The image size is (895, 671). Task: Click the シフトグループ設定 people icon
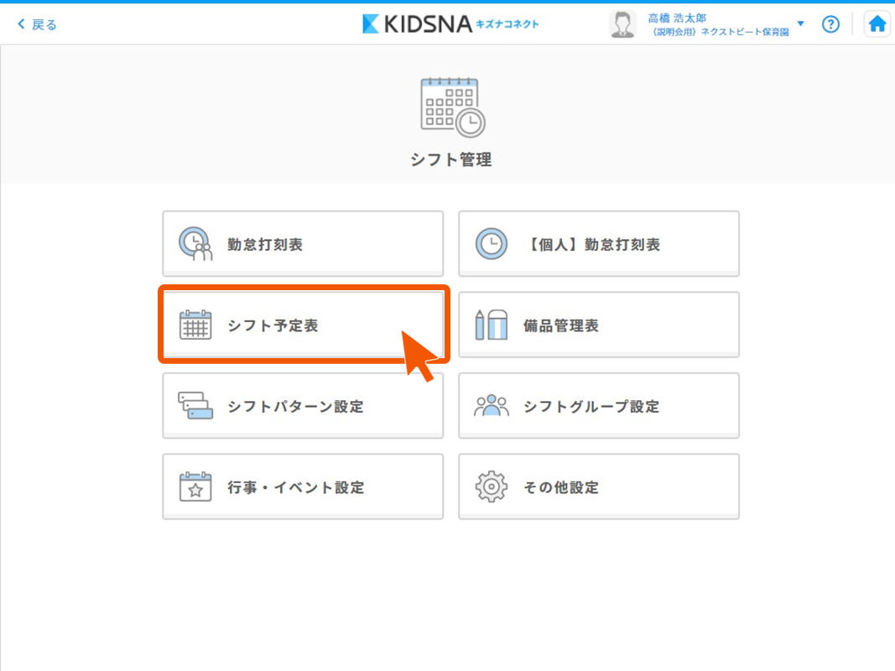pos(492,407)
